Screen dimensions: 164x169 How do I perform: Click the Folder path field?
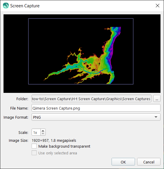(91, 98)
